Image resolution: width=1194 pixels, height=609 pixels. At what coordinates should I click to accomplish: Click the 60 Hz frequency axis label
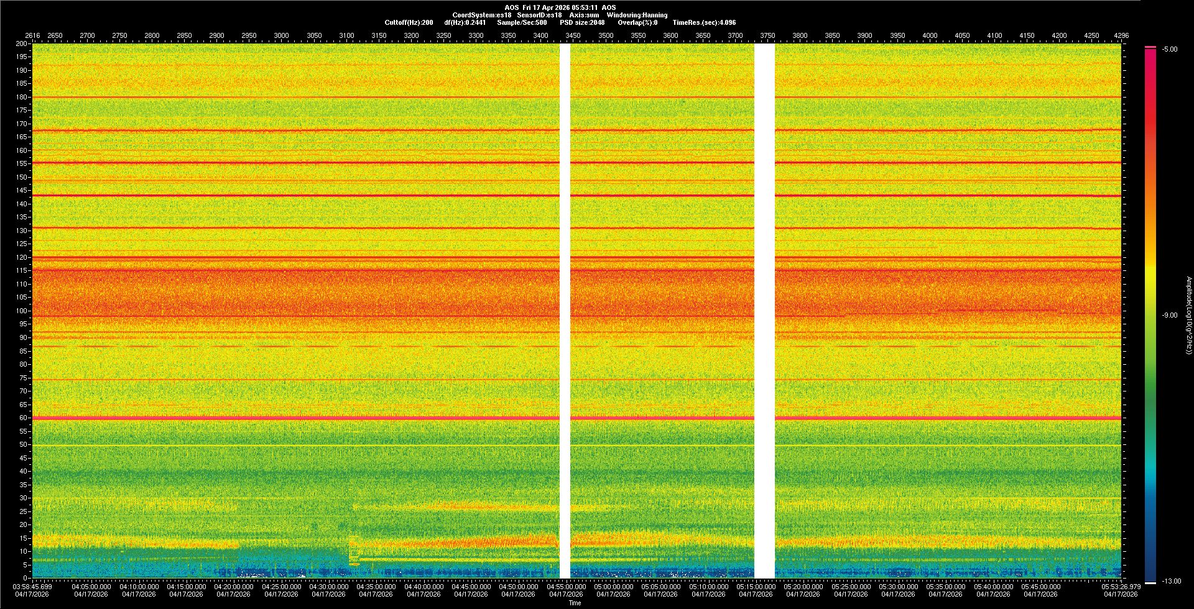[x=22, y=418]
